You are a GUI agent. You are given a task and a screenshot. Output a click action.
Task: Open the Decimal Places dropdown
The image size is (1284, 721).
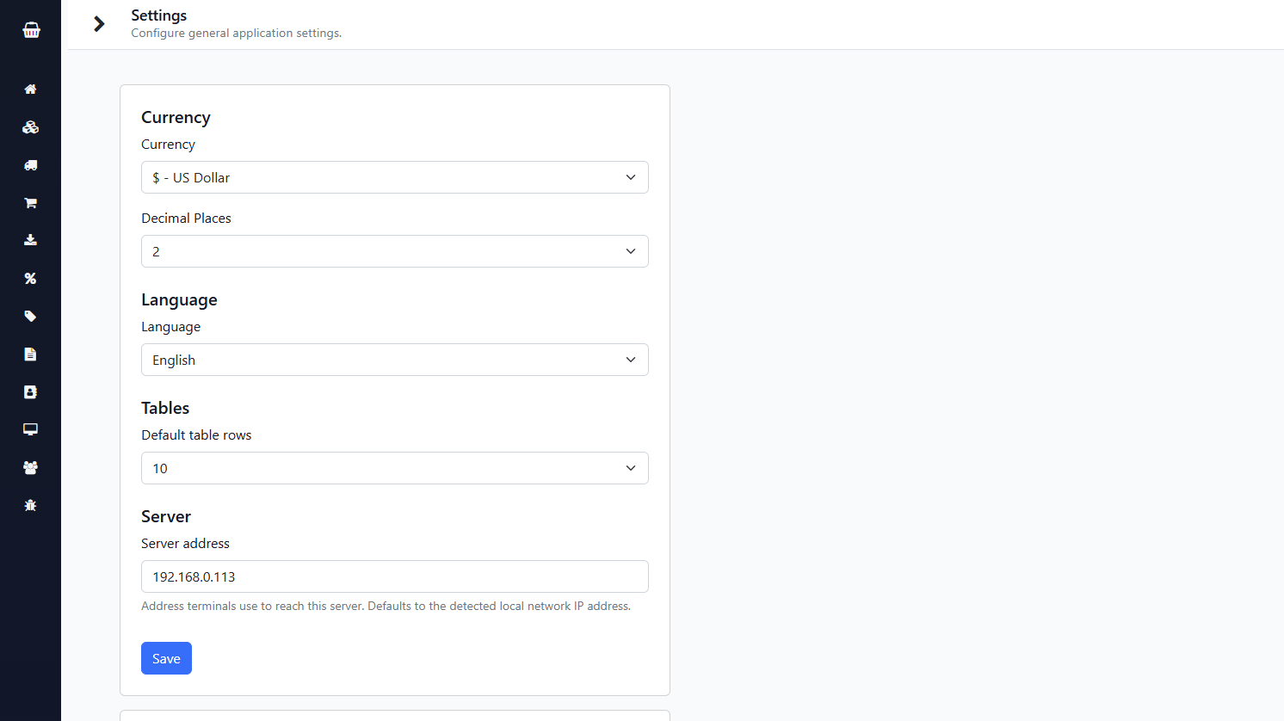(395, 251)
